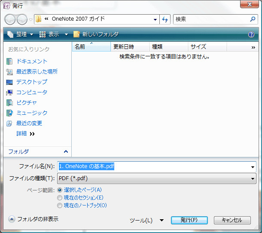This screenshot has height=233, width=262.
Task: Open the address bar history dropdown arrow
Action: 155,20
